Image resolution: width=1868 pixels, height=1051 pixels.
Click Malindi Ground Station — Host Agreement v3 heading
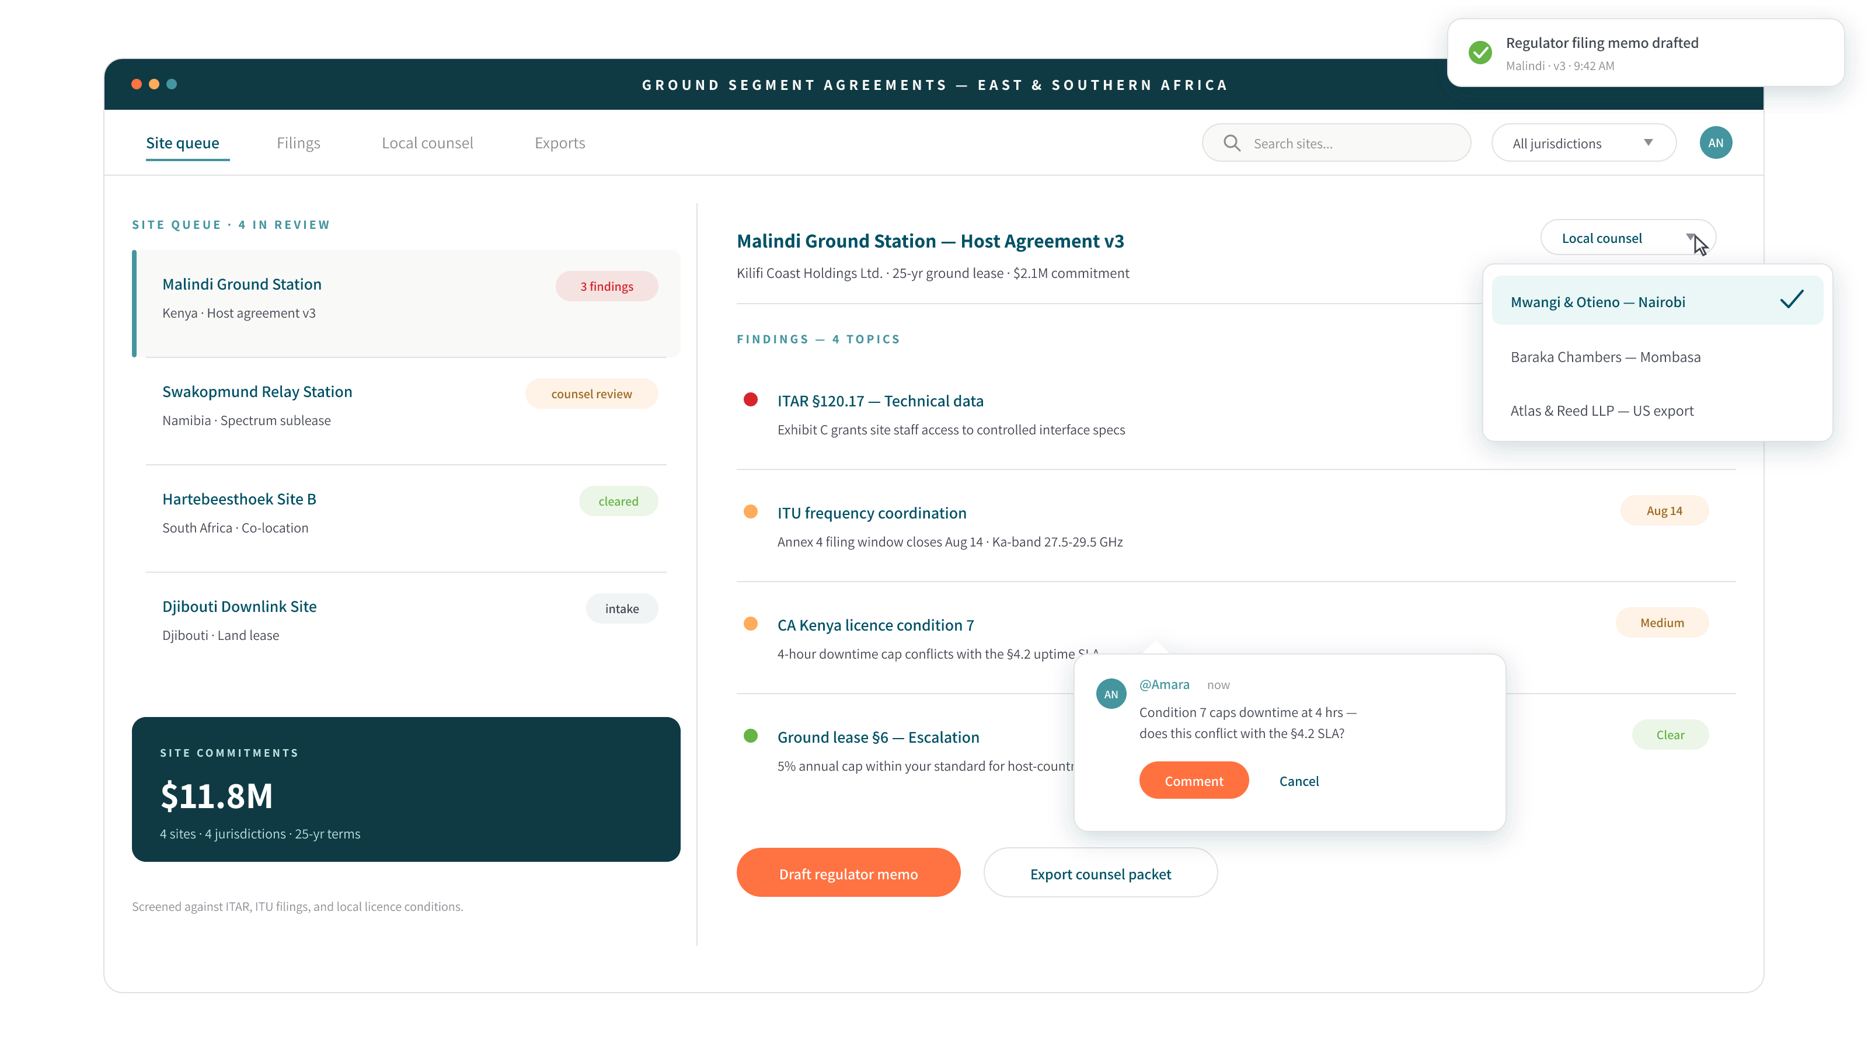coord(930,241)
